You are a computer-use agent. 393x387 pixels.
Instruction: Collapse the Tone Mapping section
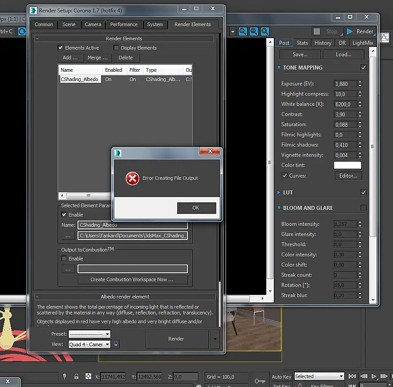point(279,68)
